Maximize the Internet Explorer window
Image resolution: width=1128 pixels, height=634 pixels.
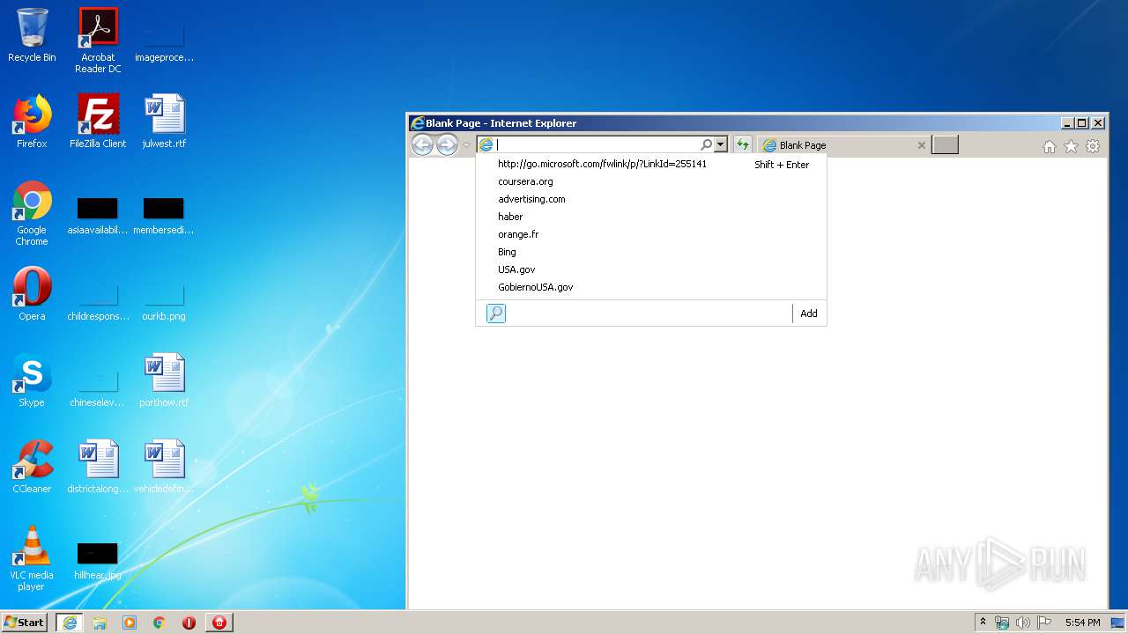[1082, 123]
